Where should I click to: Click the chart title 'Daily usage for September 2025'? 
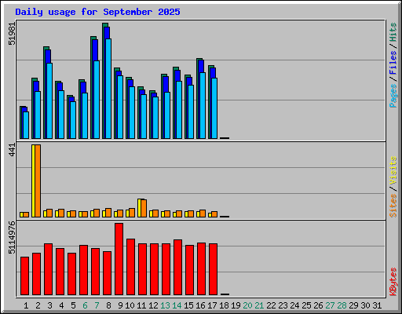coord(97,12)
